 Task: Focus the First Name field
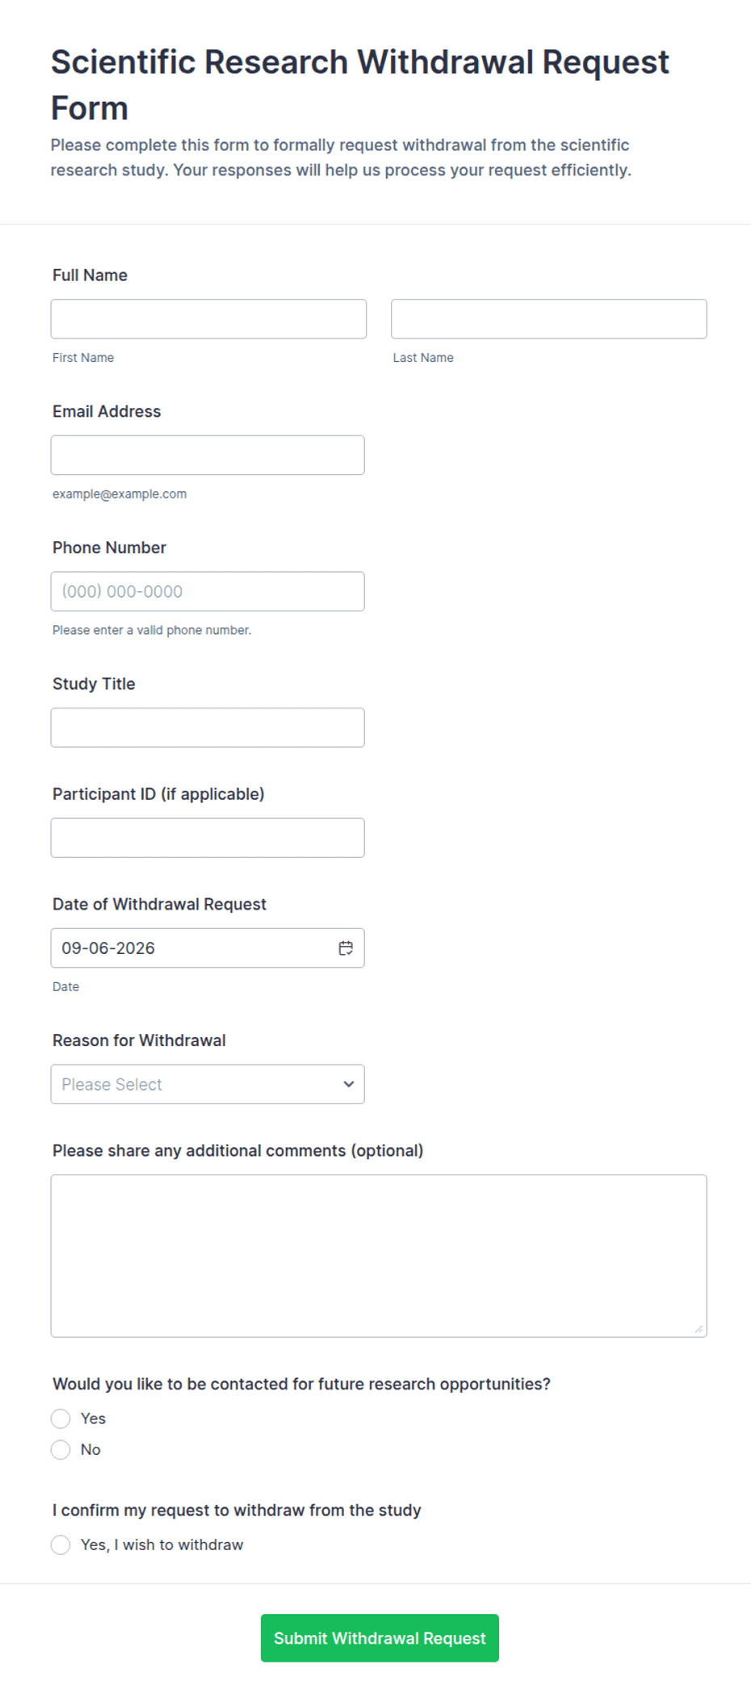208,319
